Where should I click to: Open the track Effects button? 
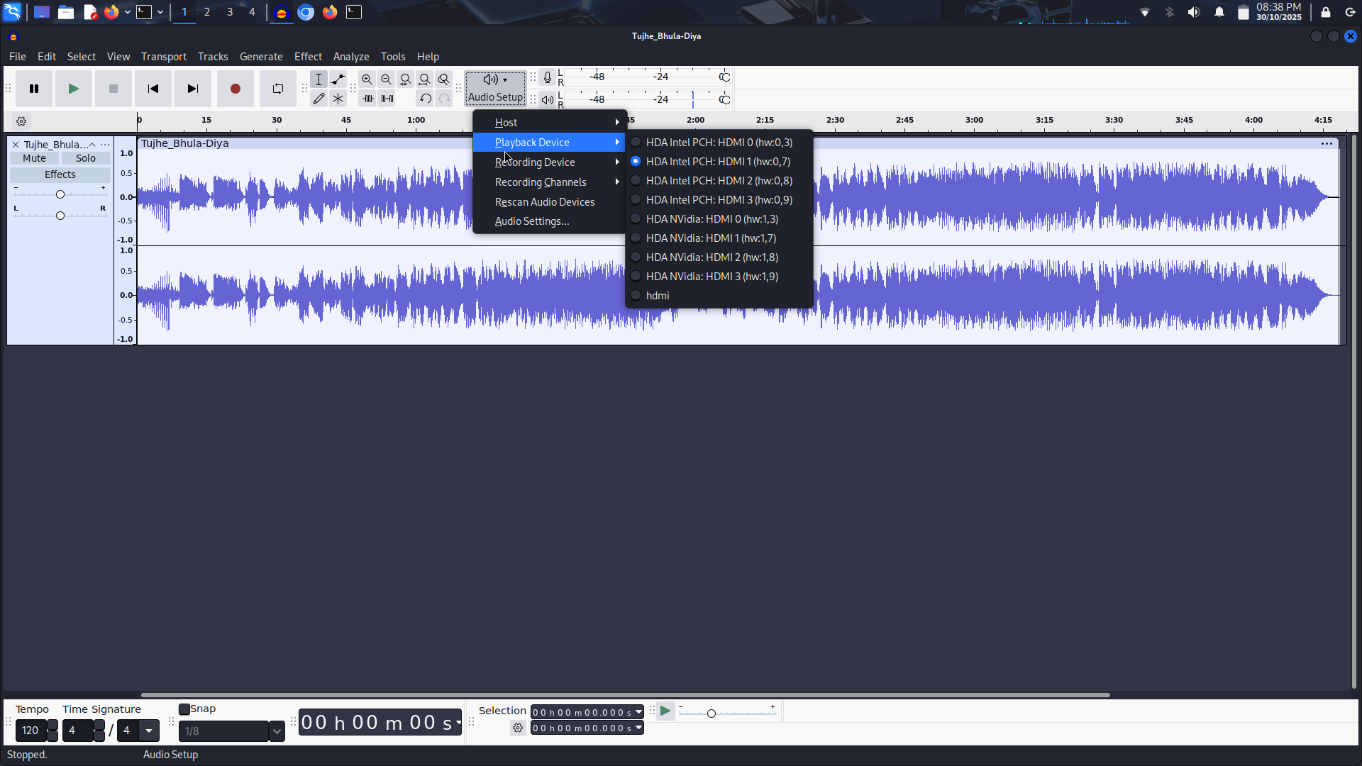(x=60, y=174)
